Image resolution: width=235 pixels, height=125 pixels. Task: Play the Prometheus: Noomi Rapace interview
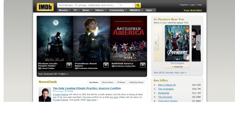[x=106, y=65]
